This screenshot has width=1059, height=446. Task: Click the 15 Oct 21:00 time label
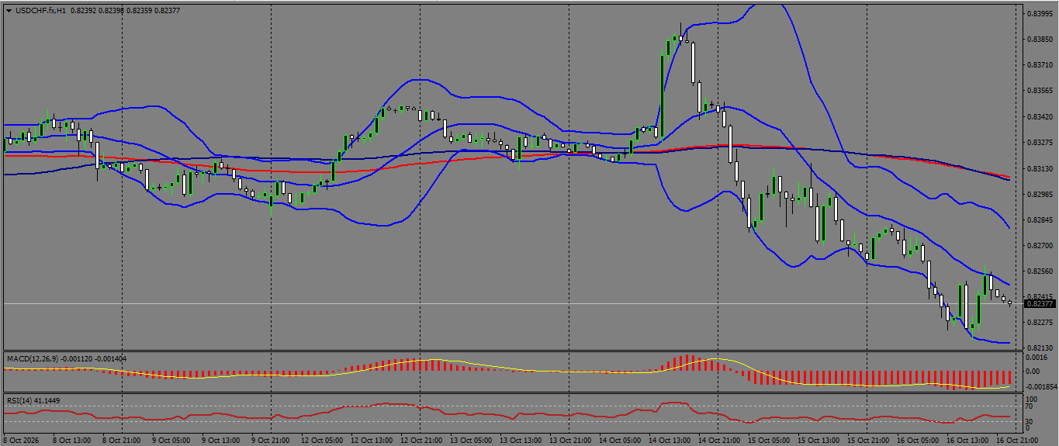click(868, 440)
